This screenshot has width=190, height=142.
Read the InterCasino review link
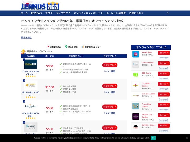click(110, 113)
